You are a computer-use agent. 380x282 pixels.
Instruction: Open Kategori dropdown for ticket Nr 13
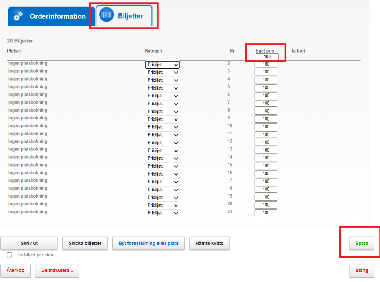pyautogui.click(x=162, y=150)
